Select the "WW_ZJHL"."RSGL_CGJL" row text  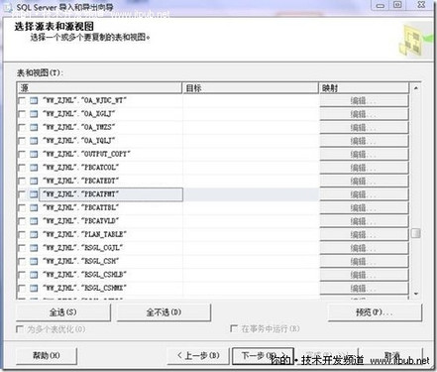click(x=82, y=248)
